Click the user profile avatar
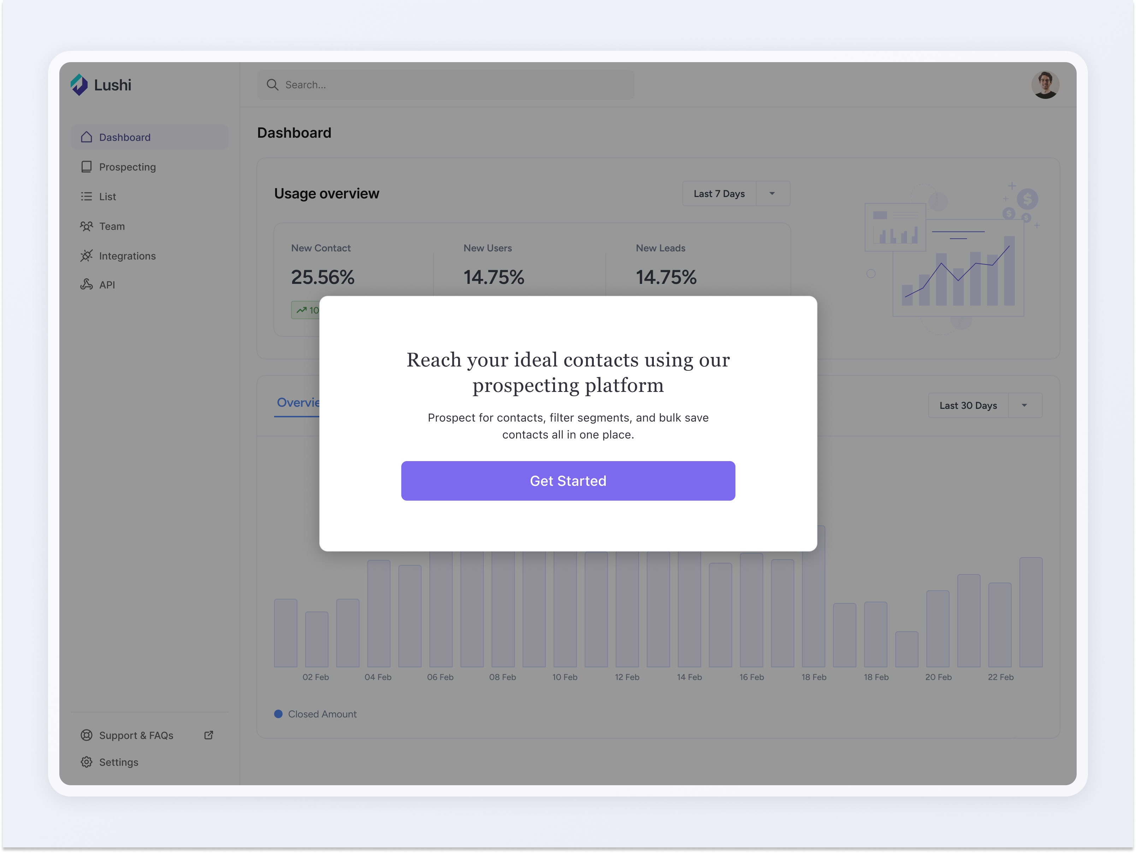 (1046, 84)
